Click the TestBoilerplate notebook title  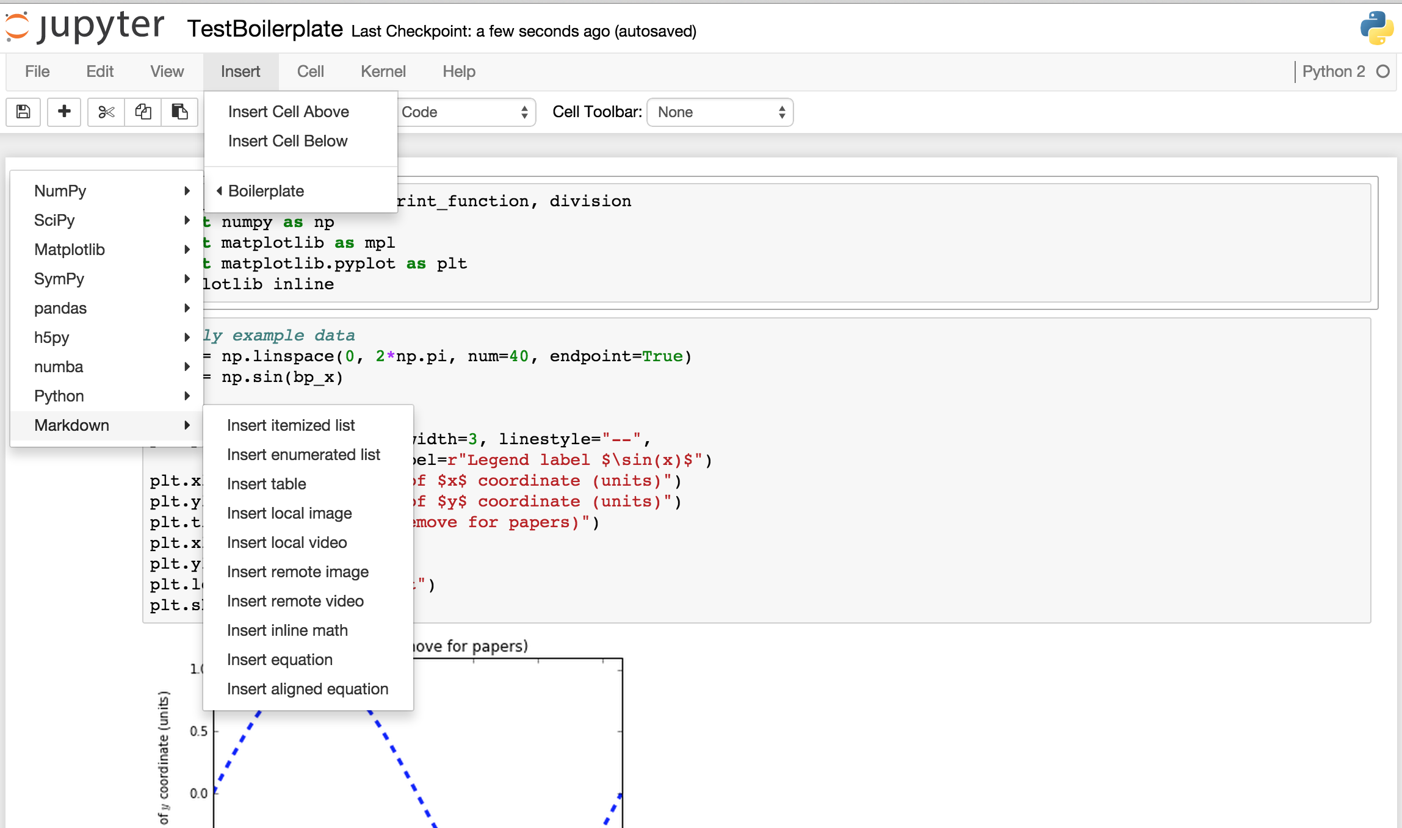265,29
